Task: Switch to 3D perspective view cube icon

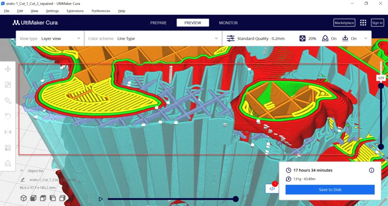Action: tap(23, 198)
